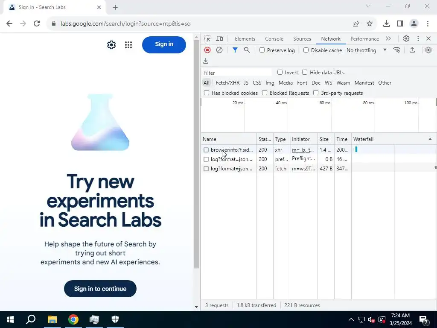Sort requests by Name column header
The width and height of the screenshot is (437, 328).
click(x=229, y=139)
